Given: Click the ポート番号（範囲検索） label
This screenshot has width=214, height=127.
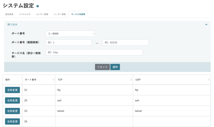Looking at the screenshot, I should [x=25, y=42].
